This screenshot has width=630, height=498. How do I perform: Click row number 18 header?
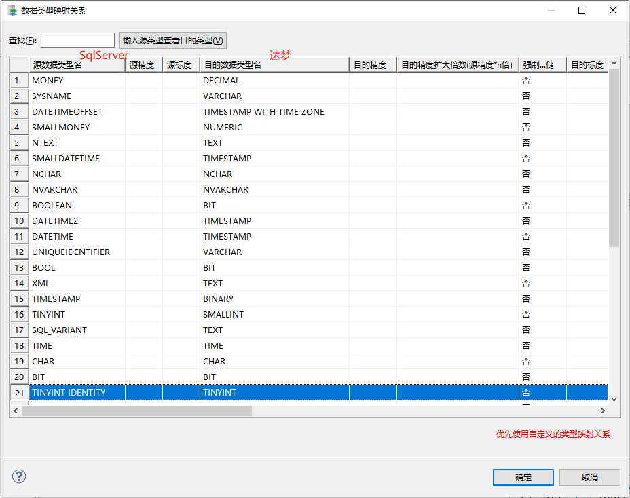(19, 346)
